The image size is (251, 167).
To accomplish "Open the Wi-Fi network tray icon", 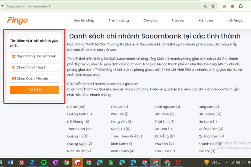I will [233, 163].
